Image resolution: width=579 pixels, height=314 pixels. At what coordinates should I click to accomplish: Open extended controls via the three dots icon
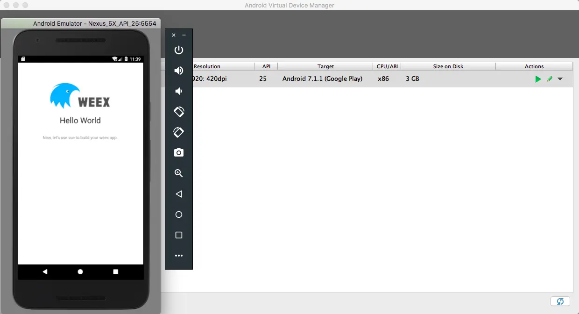(179, 256)
